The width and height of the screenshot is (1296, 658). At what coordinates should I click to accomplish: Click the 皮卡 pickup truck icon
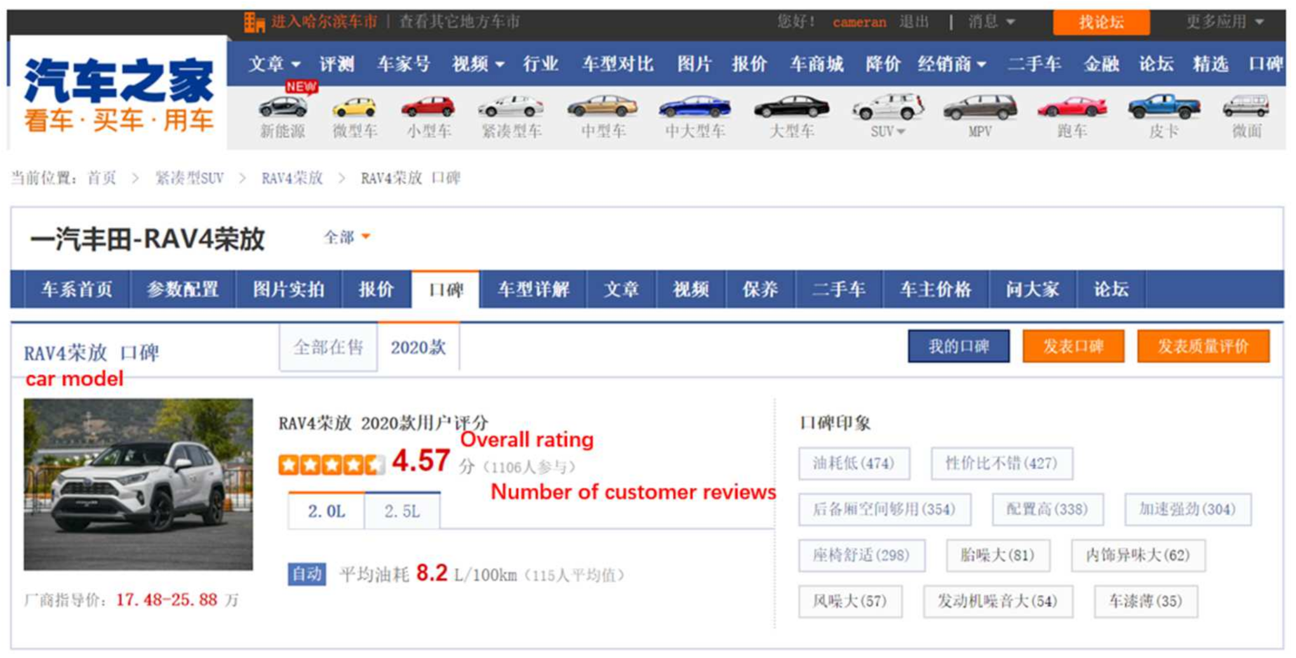pyautogui.click(x=1164, y=107)
